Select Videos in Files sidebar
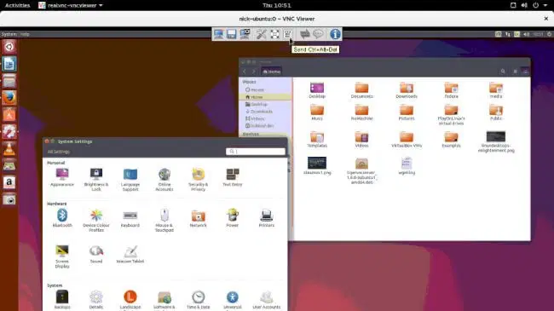Screen dimensions: 554x311 point(266,118)
